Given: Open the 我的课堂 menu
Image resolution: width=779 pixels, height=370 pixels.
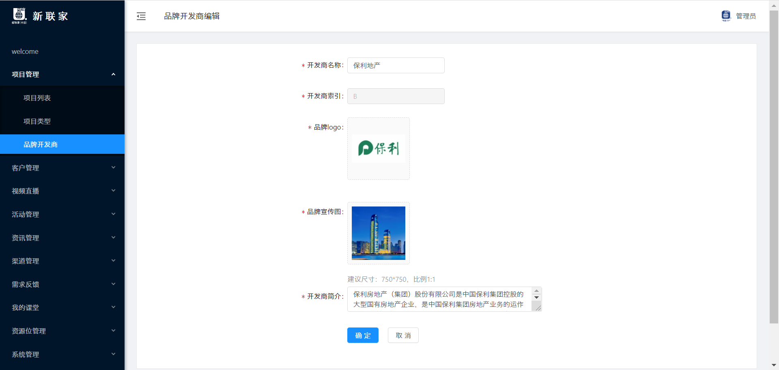Looking at the screenshot, I should tap(62, 308).
